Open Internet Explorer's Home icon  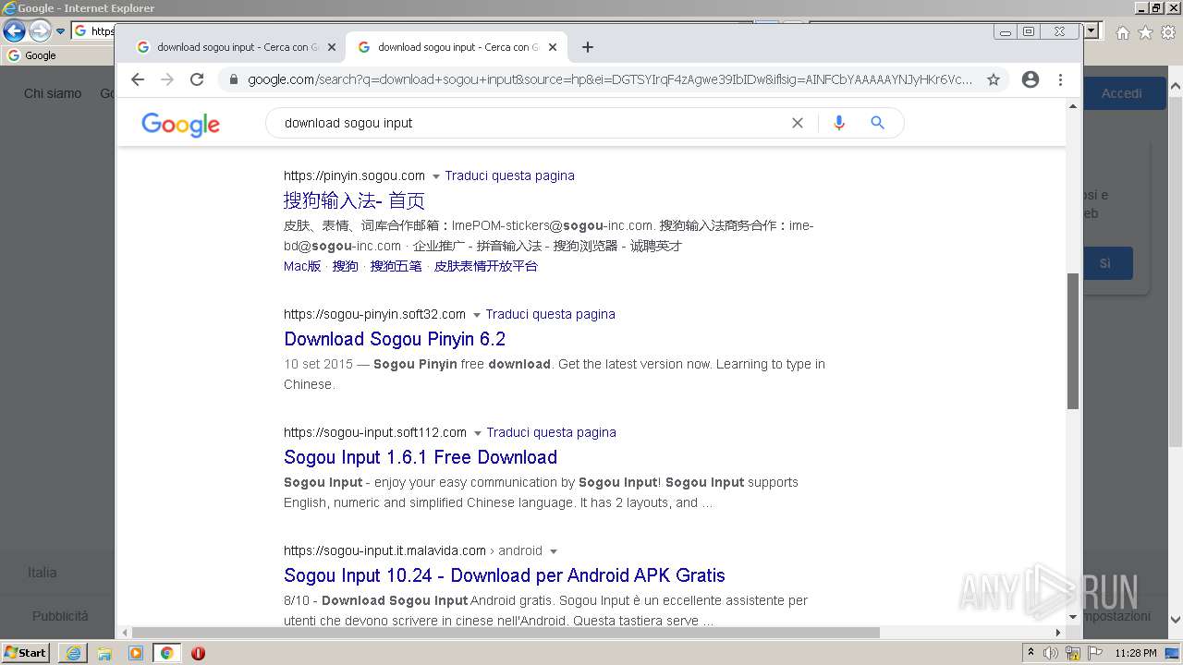pyautogui.click(x=1122, y=32)
